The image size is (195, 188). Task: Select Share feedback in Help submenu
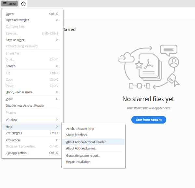coord(93,135)
